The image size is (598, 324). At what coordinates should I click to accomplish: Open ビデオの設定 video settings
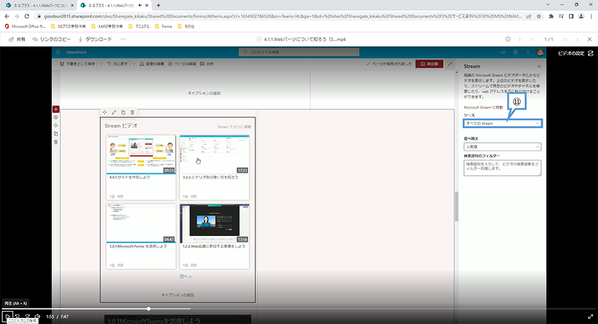(575, 53)
